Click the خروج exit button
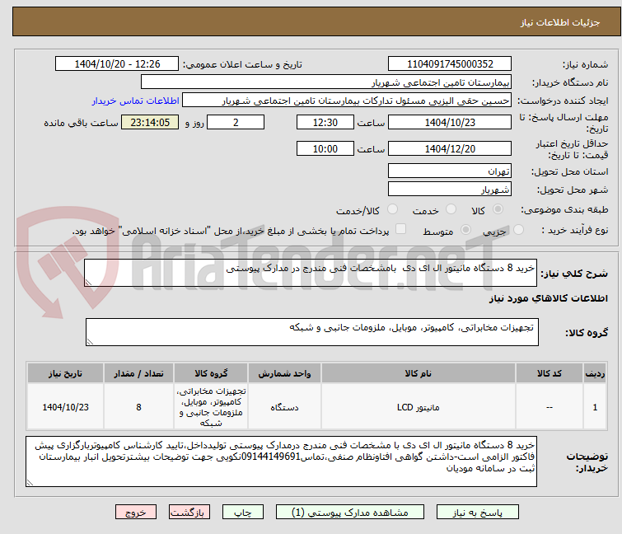Screen dimensions: 622x534 136,513
